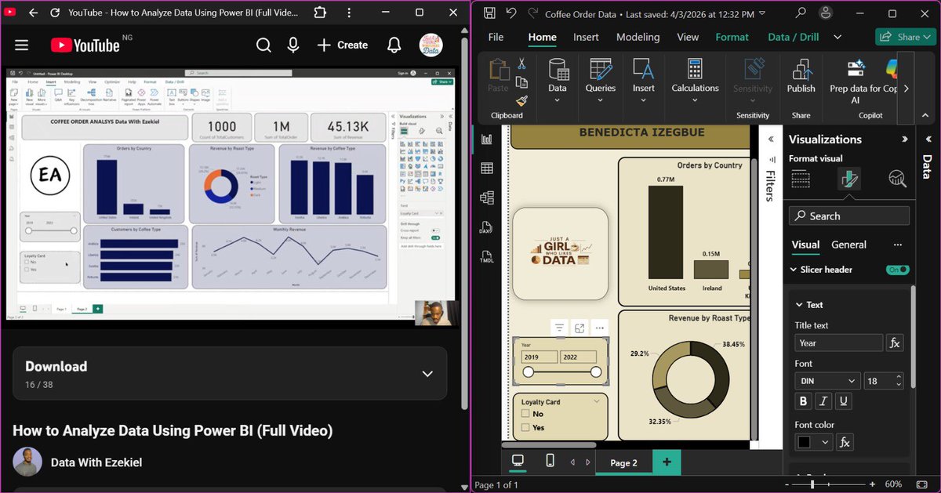Click Prep data for AI icon
Image resolution: width=941 pixels, height=493 pixels.
856,69
